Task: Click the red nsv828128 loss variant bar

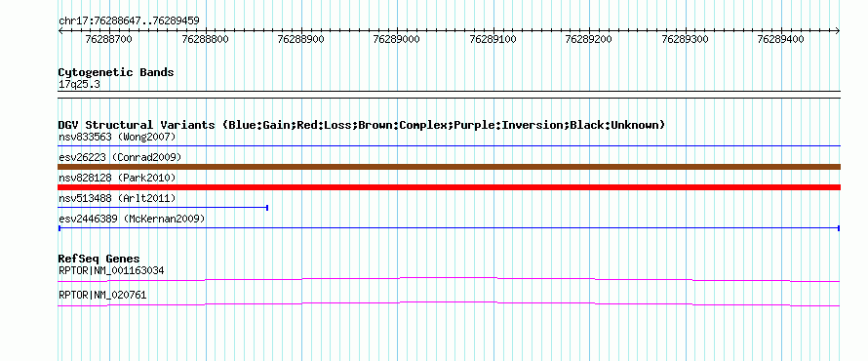Action: coord(450,187)
